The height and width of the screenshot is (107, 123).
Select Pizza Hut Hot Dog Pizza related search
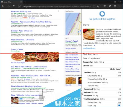pos(72,60)
